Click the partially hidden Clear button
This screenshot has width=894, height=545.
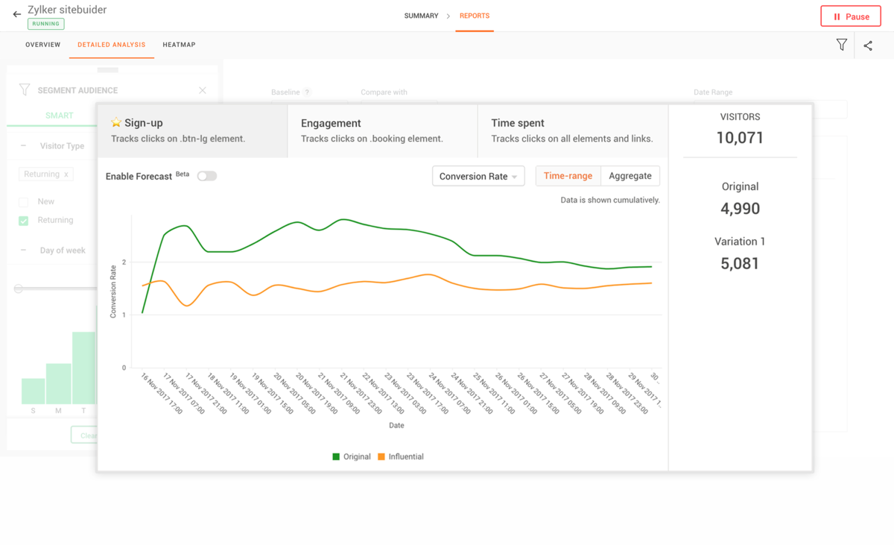click(x=84, y=435)
